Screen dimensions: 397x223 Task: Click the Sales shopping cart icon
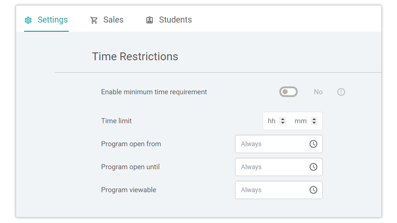click(94, 20)
